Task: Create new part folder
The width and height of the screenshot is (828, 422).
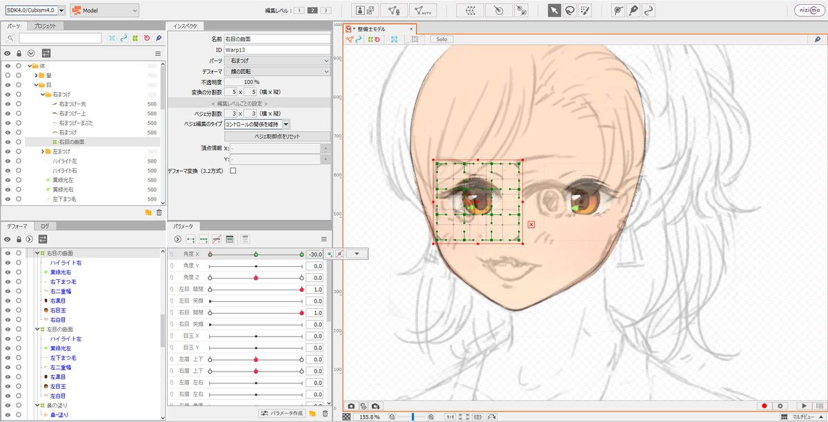Action: coord(148,213)
